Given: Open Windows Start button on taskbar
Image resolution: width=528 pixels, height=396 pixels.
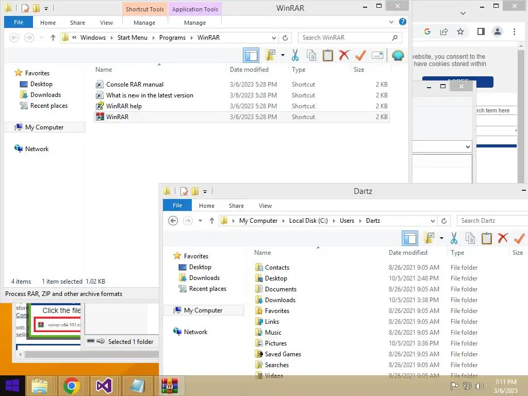Looking at the screenshot, I should [12, 386].
